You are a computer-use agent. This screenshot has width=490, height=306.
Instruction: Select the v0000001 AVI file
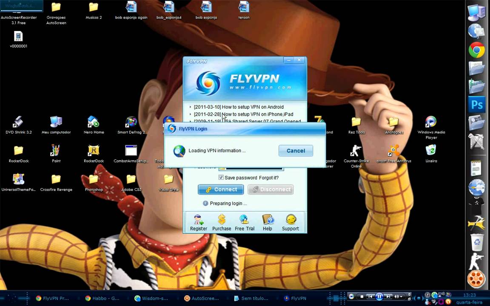tap(18, 40)
